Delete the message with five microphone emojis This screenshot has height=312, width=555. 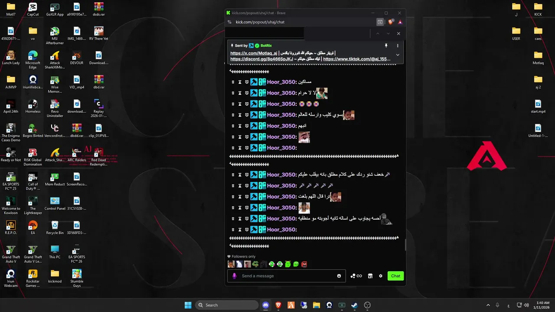click(x=233, y=185)
